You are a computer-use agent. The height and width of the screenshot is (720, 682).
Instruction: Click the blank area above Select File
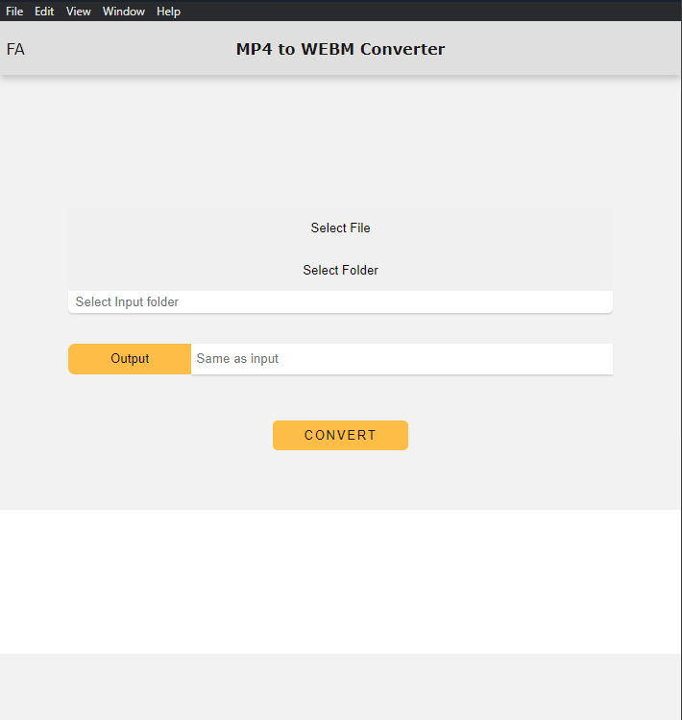pyautogui.click(x=340, y=144)
